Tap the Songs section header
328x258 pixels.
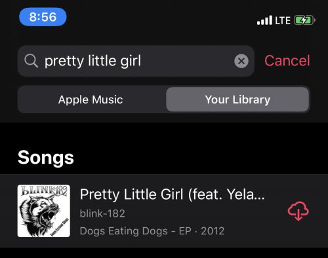click(x=46, y=157)
